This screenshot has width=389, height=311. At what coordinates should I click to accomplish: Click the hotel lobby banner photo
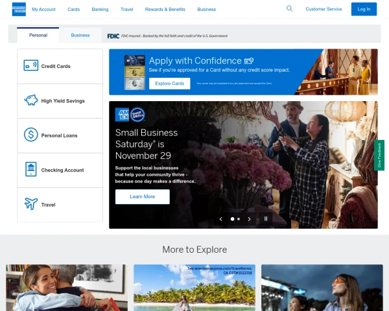340,72
